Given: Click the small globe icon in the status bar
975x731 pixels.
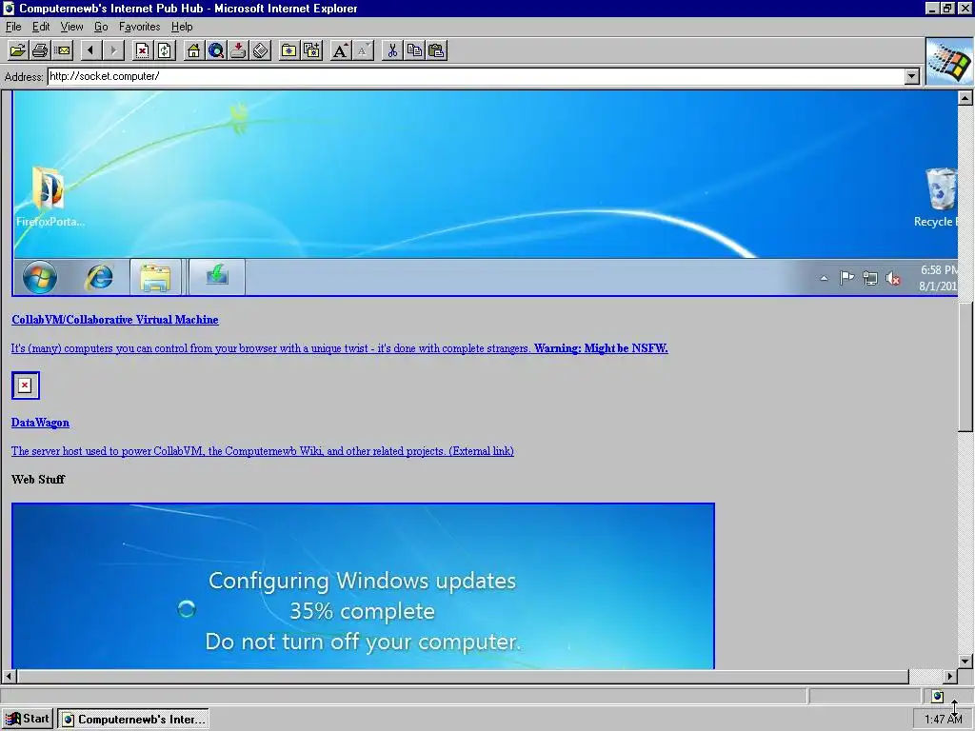Looking at the screenshot, I should pos(938,696).
